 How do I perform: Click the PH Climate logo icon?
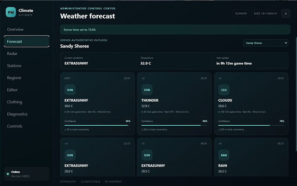pos(11,12)
